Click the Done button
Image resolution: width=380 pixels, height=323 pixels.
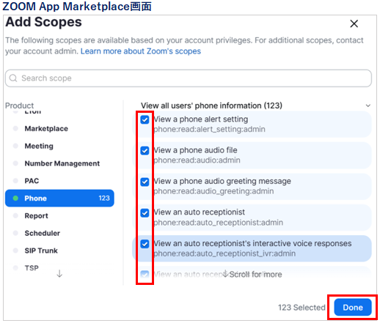click(x=353, y=308)
